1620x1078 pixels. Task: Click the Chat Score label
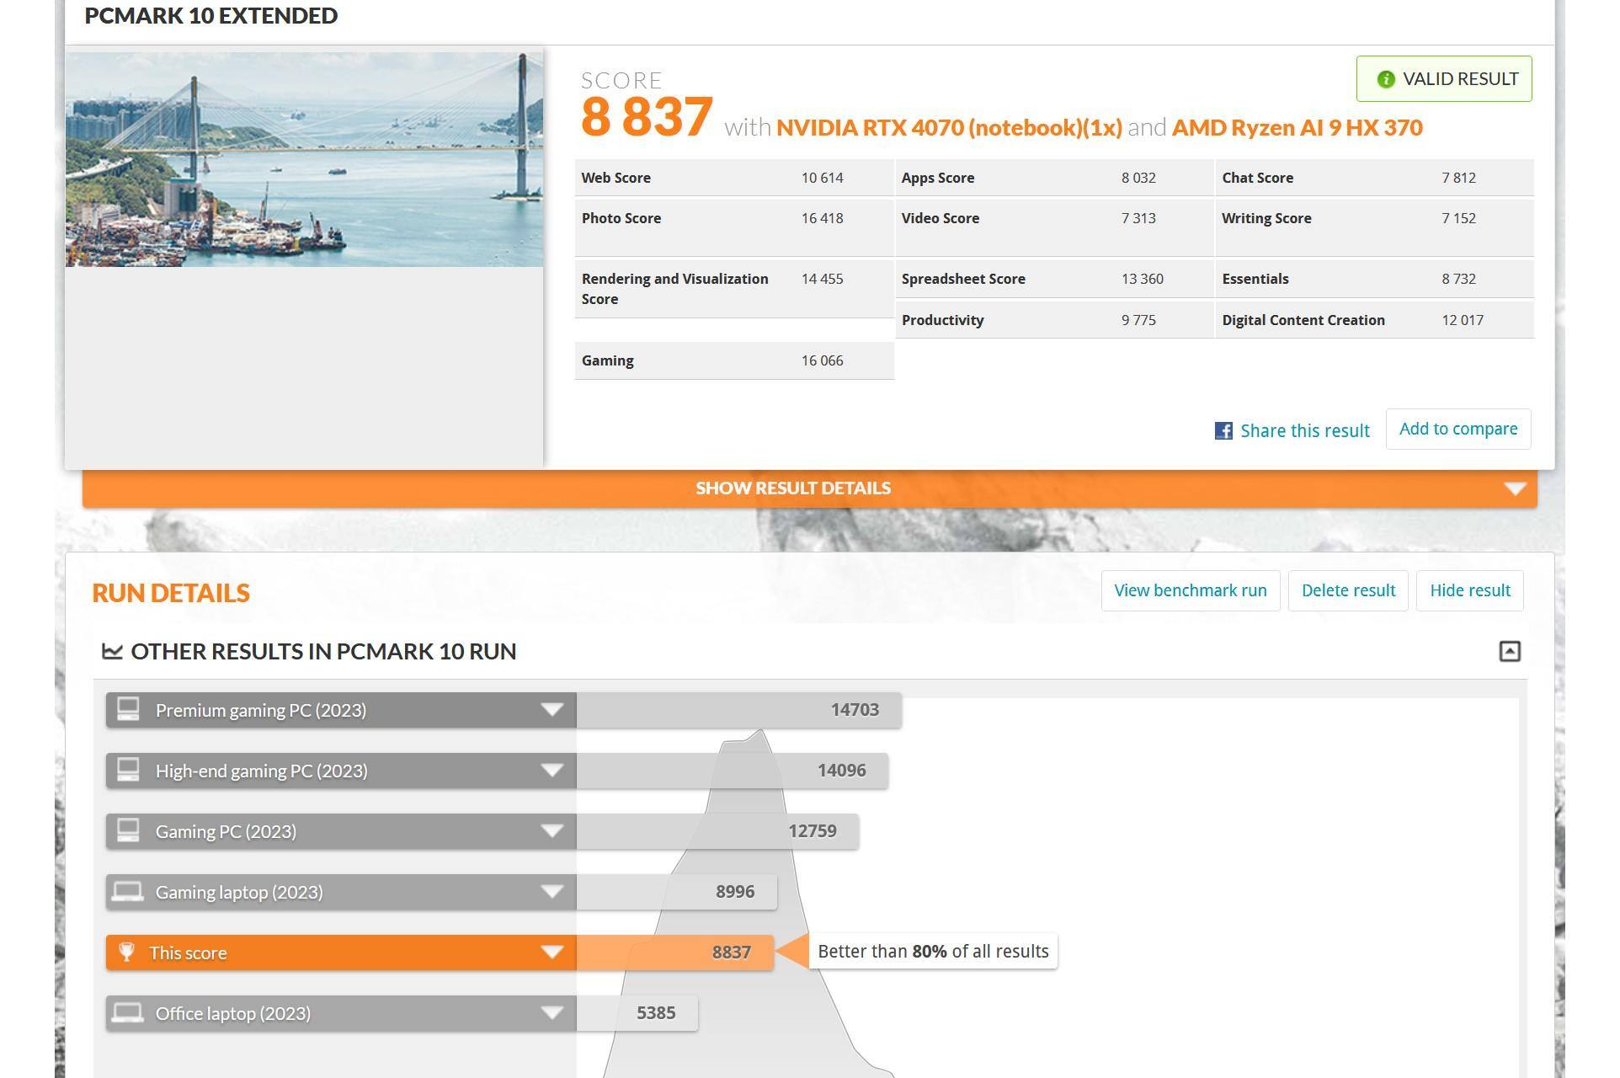(x=1257, y=178)
